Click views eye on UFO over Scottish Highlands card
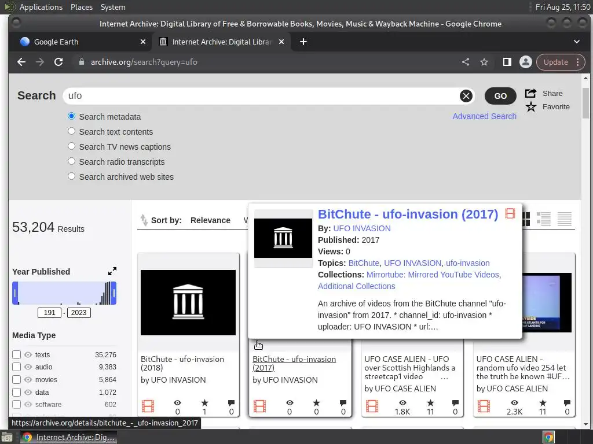Viewport: 593px width, 444px height. click(402, 403)
